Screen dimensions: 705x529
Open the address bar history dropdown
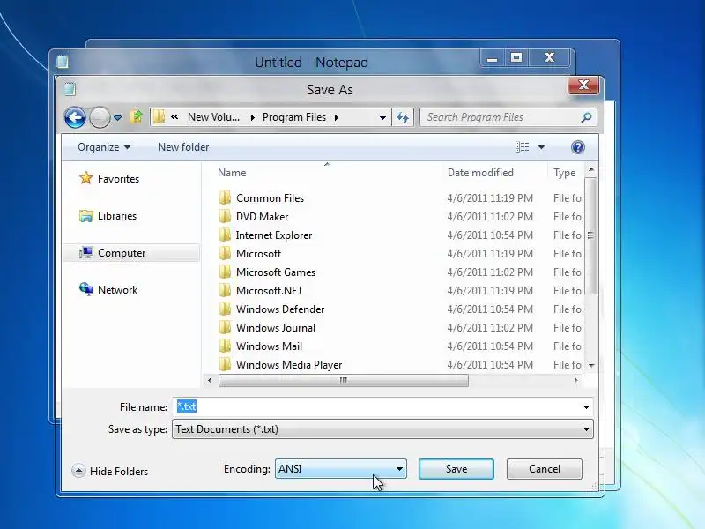point(382,118)
